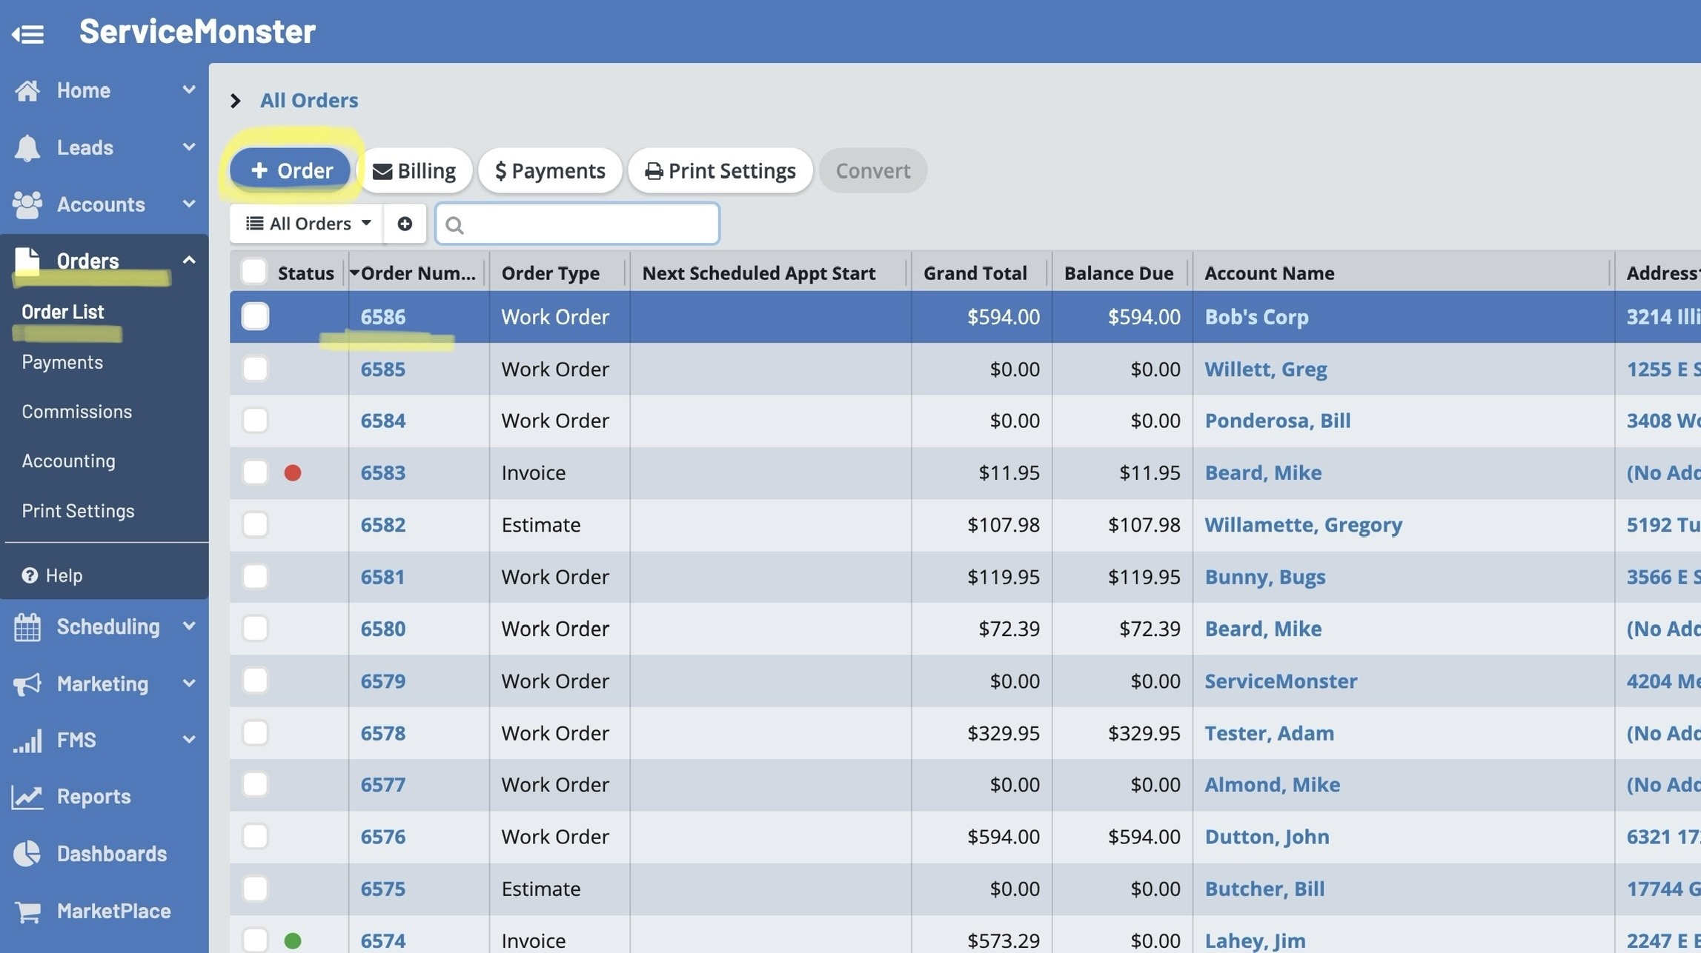
Task: Click the + Order button
Action: pos(291,170)
